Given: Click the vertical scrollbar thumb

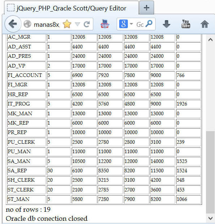Looking at the screenshot, I should 210,172.
